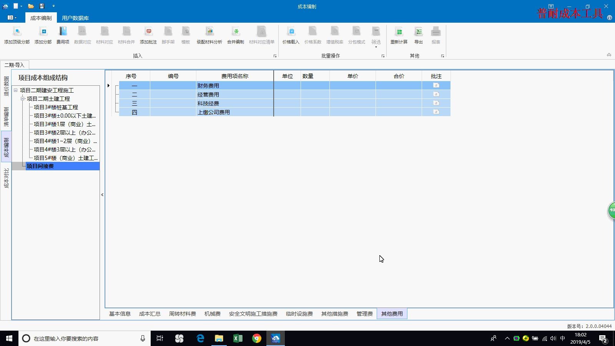Open the 临时设施费 bottom tab
Image resolution: width=615 pixels, height=346 pixels.
point(299,314)
